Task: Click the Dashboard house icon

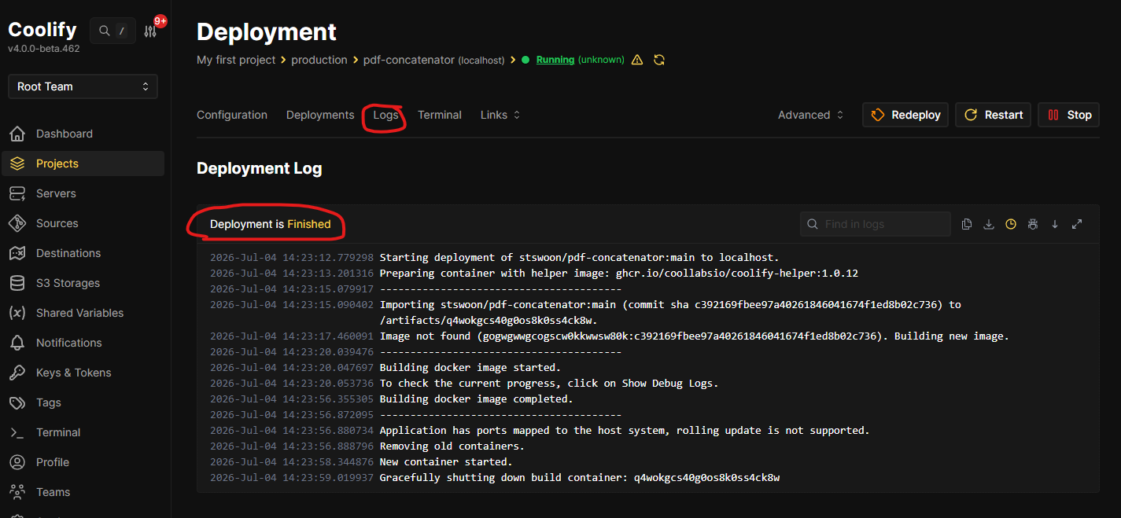Action: pos(17,134)
